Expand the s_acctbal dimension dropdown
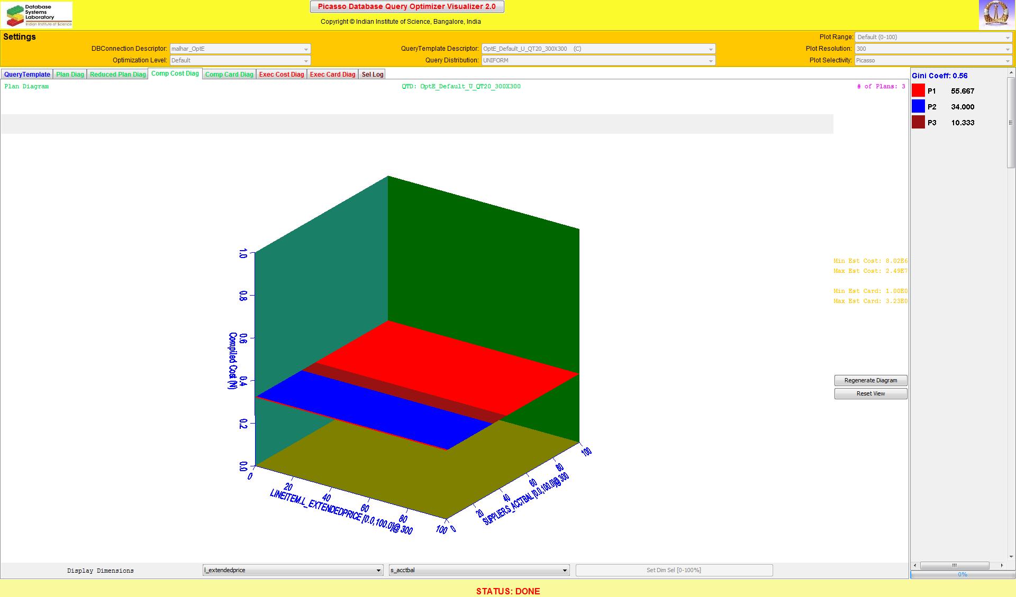The width and height of the screenshot is (1016, 597). pyautogui.click(x=479, y=570)
